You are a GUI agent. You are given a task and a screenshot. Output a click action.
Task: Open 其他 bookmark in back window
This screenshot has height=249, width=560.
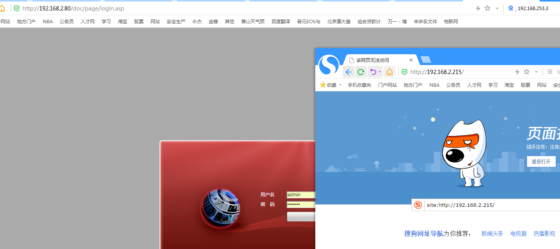pos(230,22)
